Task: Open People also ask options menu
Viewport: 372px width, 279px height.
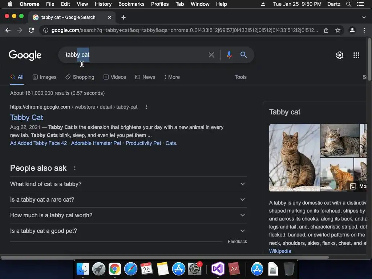Action: pos(75,168)
